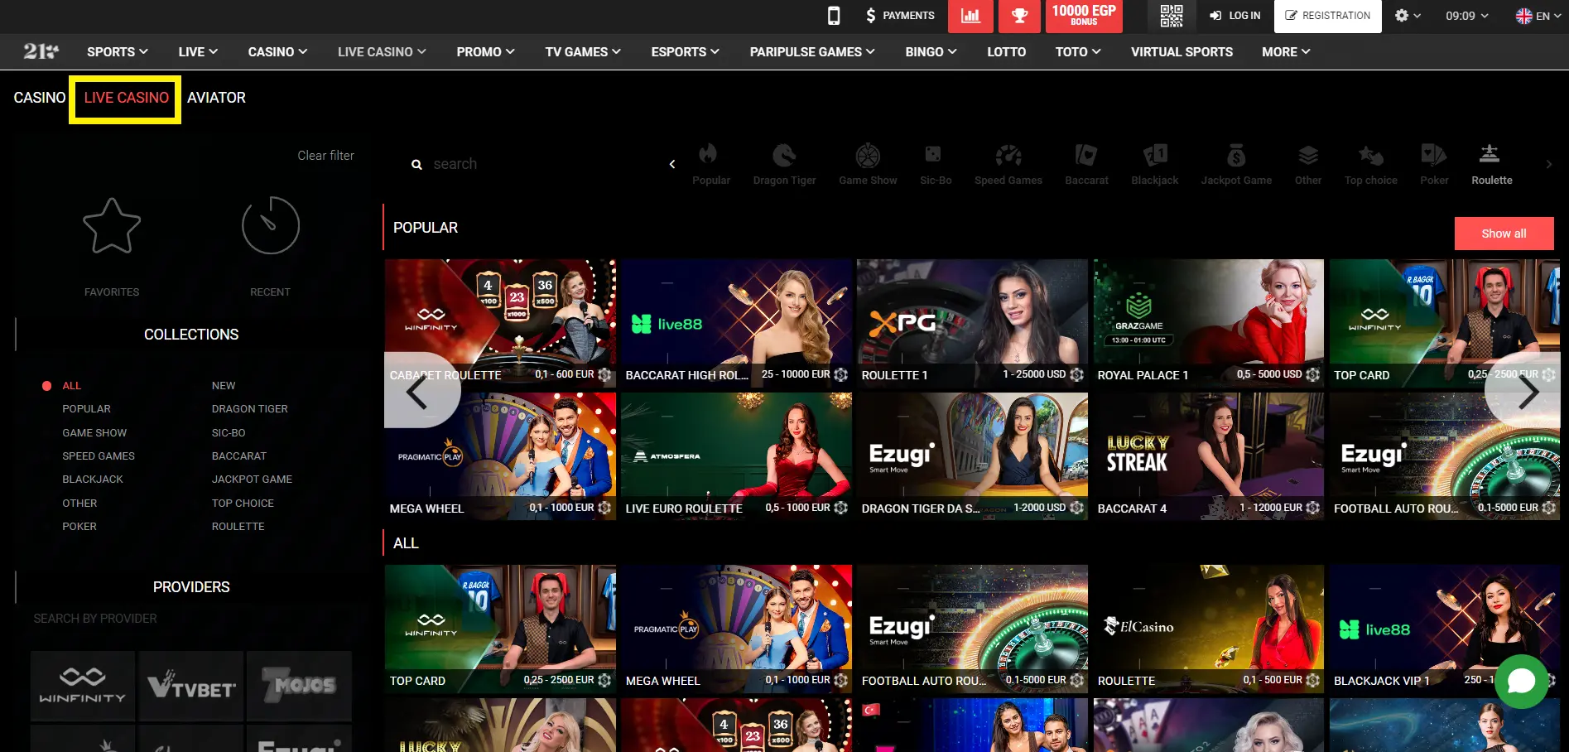Open the Jackpot Game money-bag category
Screen dimensions: 1569x752
pos(1236,161)
